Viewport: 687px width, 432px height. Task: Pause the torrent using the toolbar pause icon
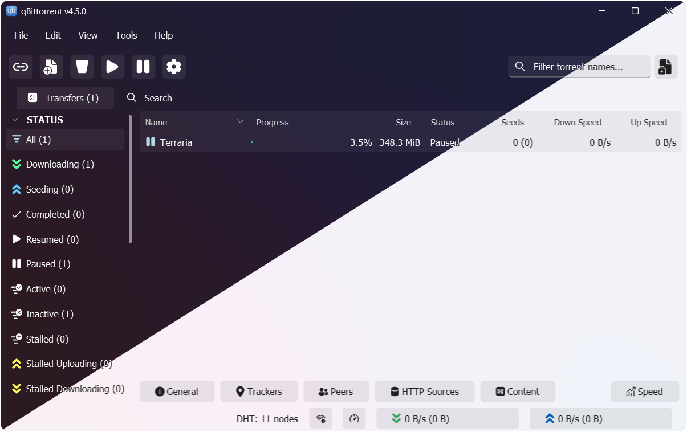pos(143,67)
